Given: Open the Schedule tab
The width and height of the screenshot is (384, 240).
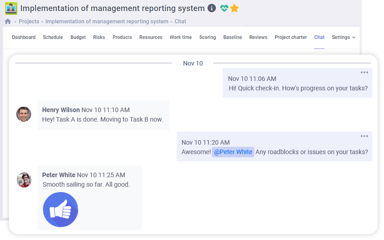Looking at the screenshot, I should pos(53,38).
